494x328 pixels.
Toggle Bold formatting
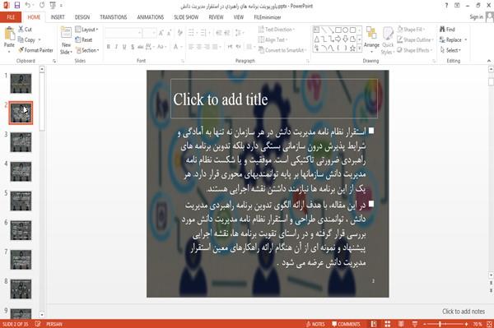[x=108, y=47]
